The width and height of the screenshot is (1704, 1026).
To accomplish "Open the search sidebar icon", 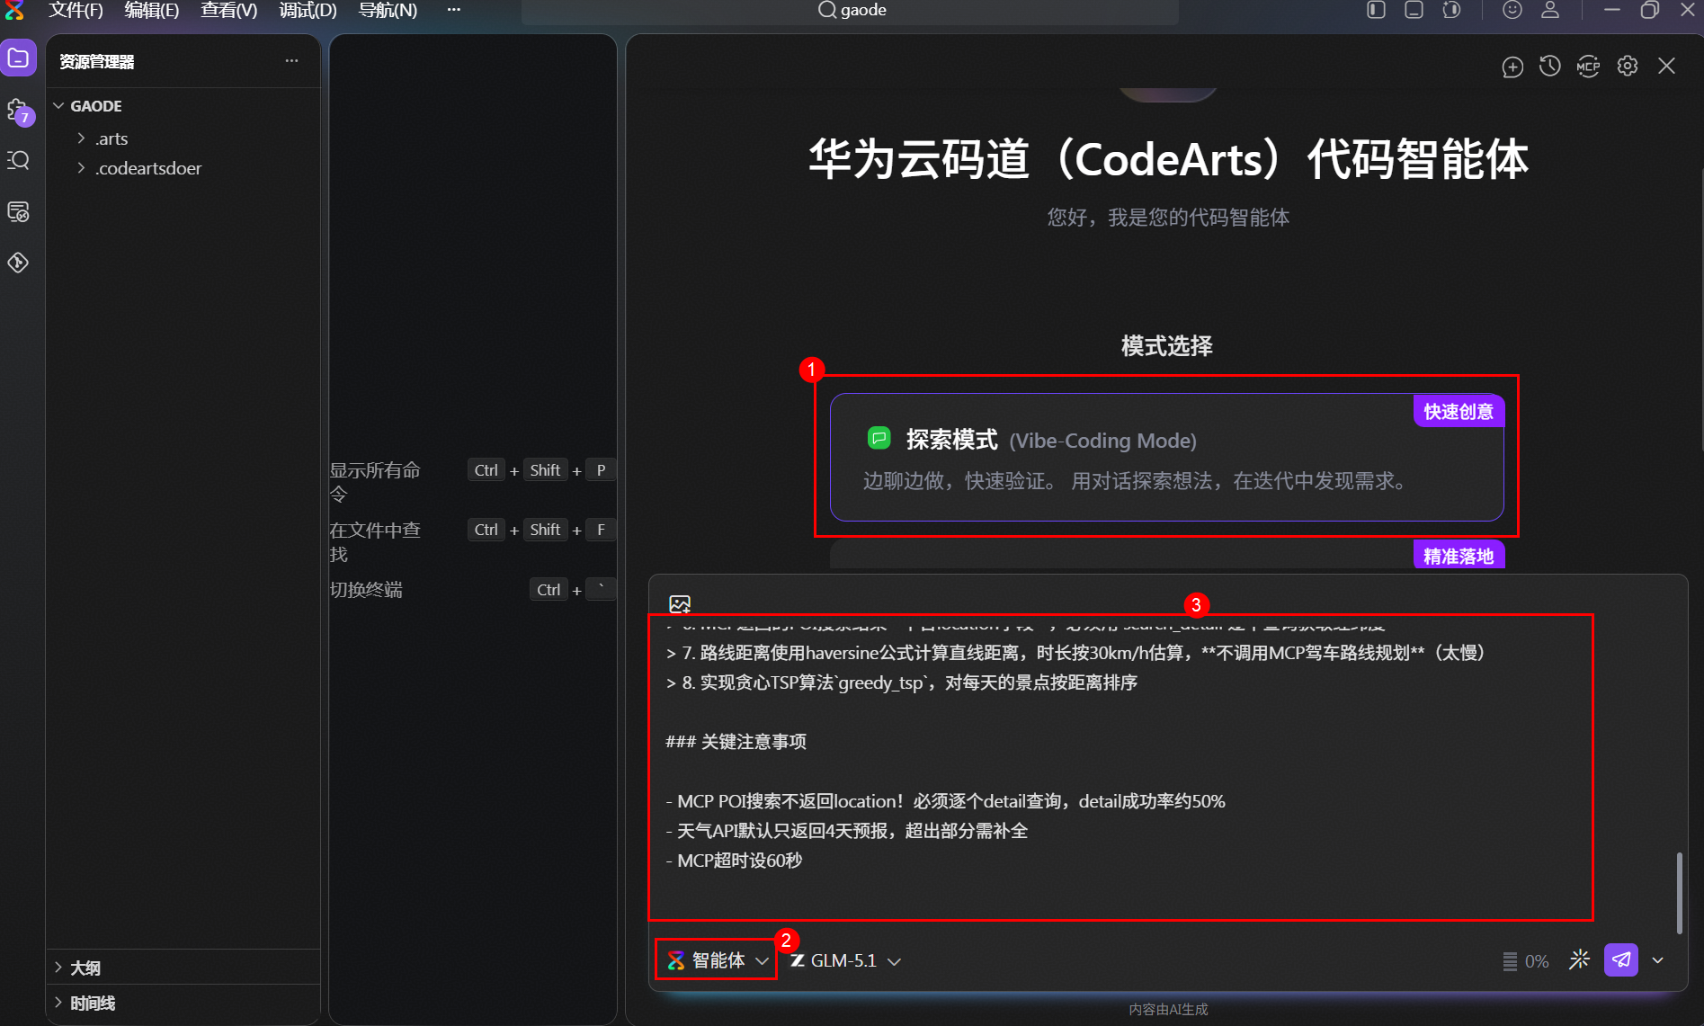I will (19, 161).
